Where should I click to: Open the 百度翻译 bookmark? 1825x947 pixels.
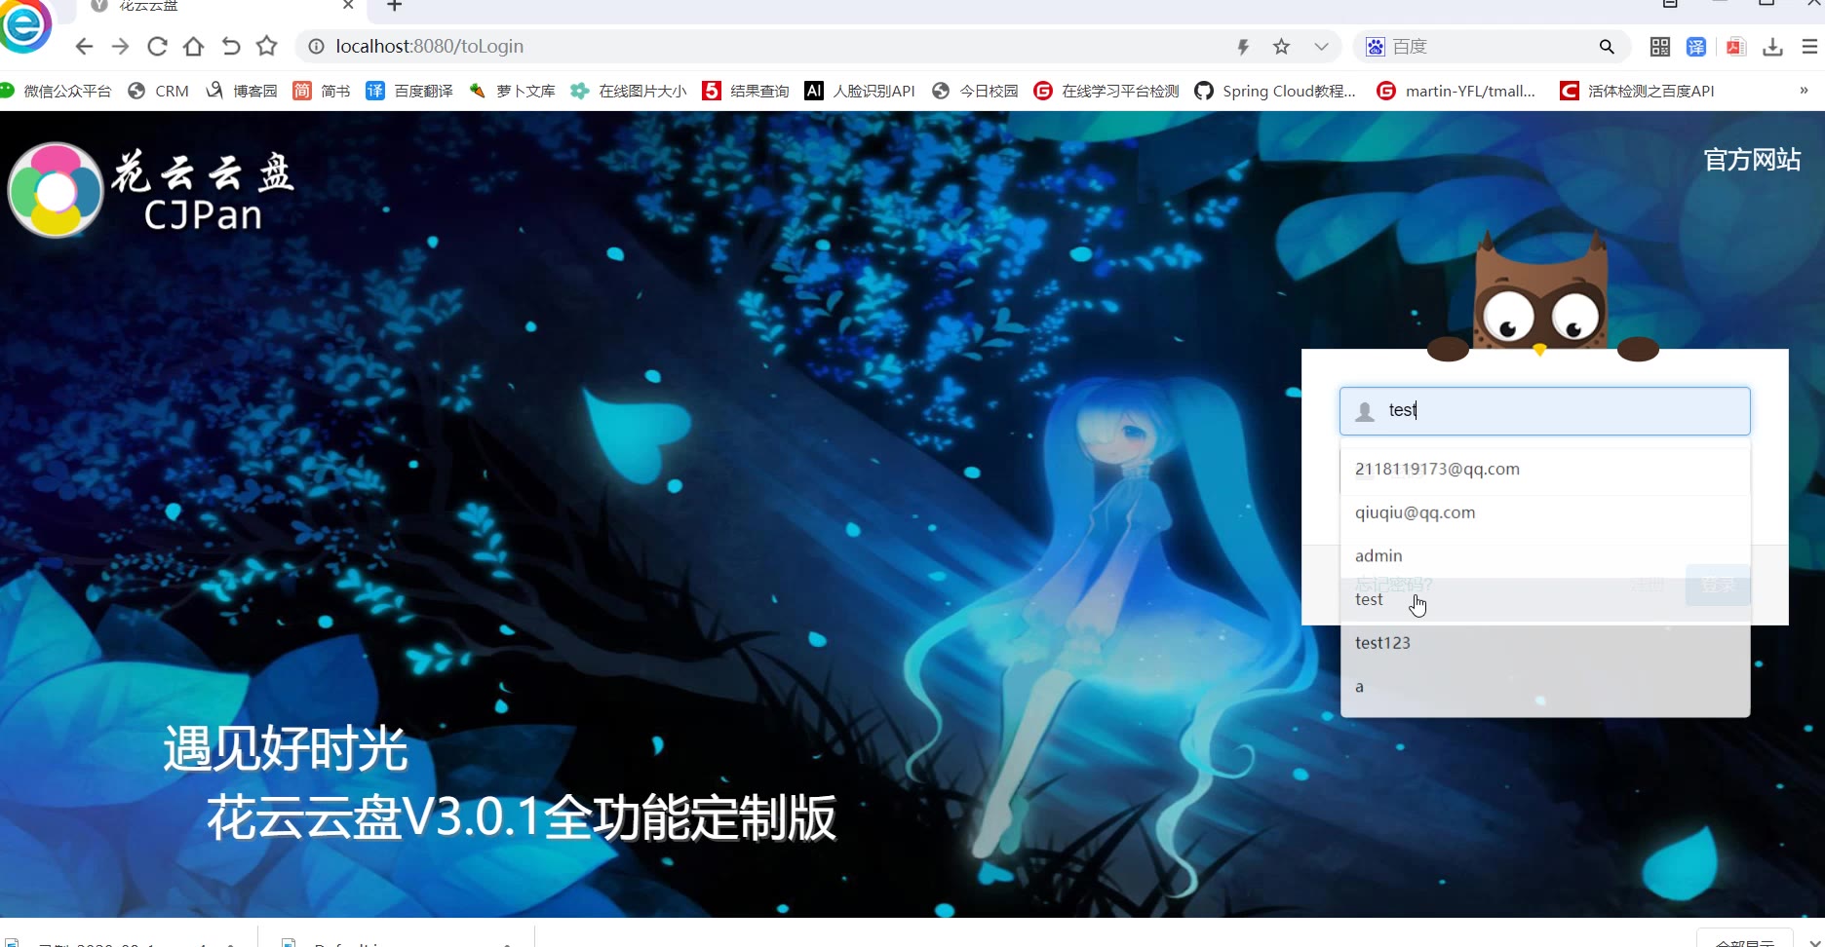pos(409,91)
